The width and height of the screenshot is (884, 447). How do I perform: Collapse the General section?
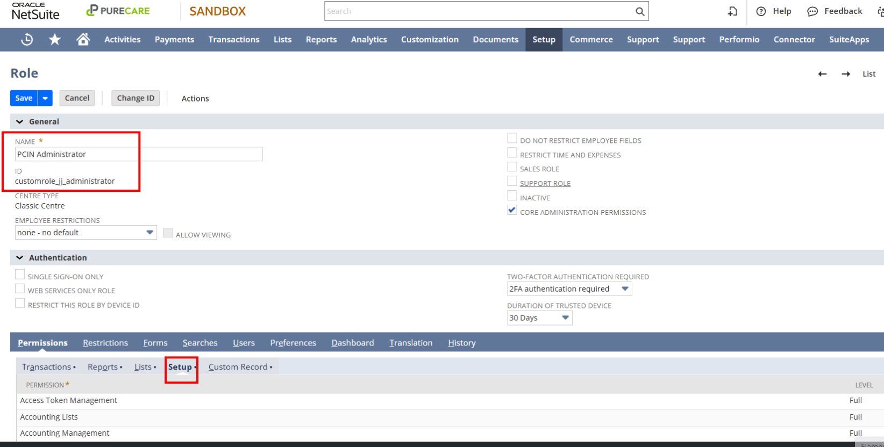pos(20,122)
